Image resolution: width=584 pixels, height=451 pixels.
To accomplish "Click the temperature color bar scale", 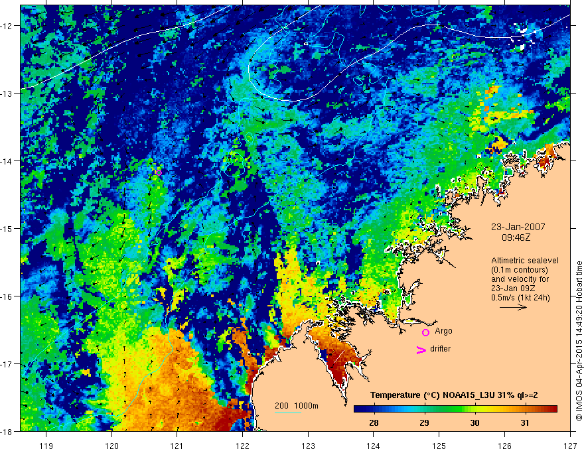I will pyautogui.click(x=455, y=409).
